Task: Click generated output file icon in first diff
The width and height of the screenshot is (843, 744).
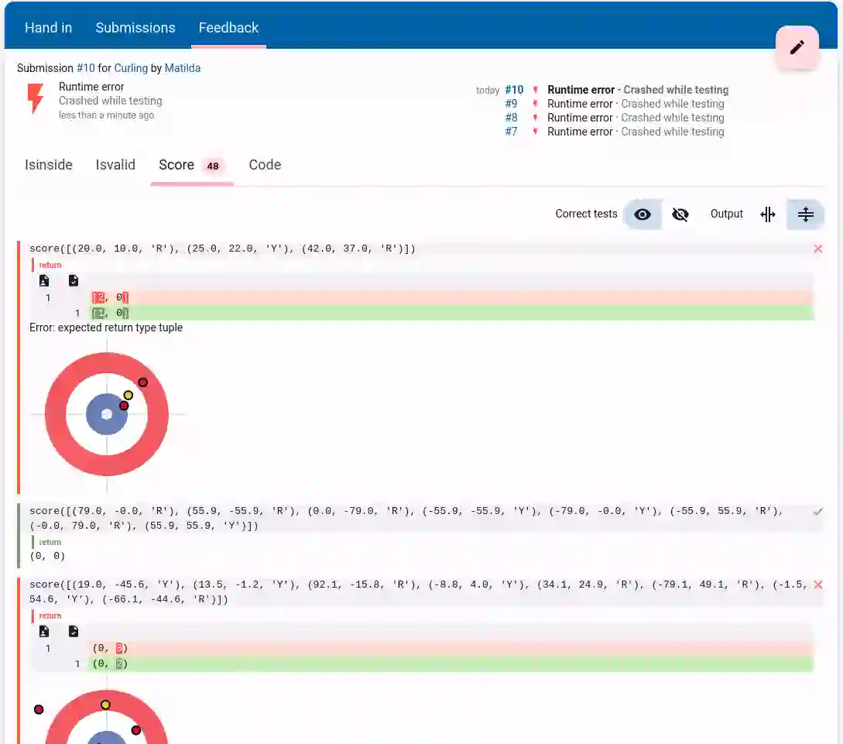Action: point(44,280)
